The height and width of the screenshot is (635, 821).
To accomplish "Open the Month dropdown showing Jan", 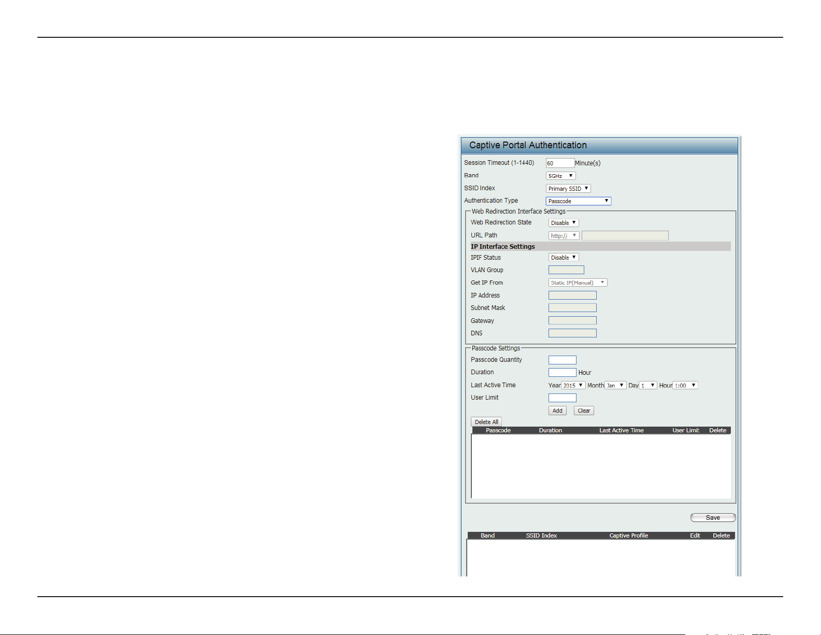I will [615, 385].
